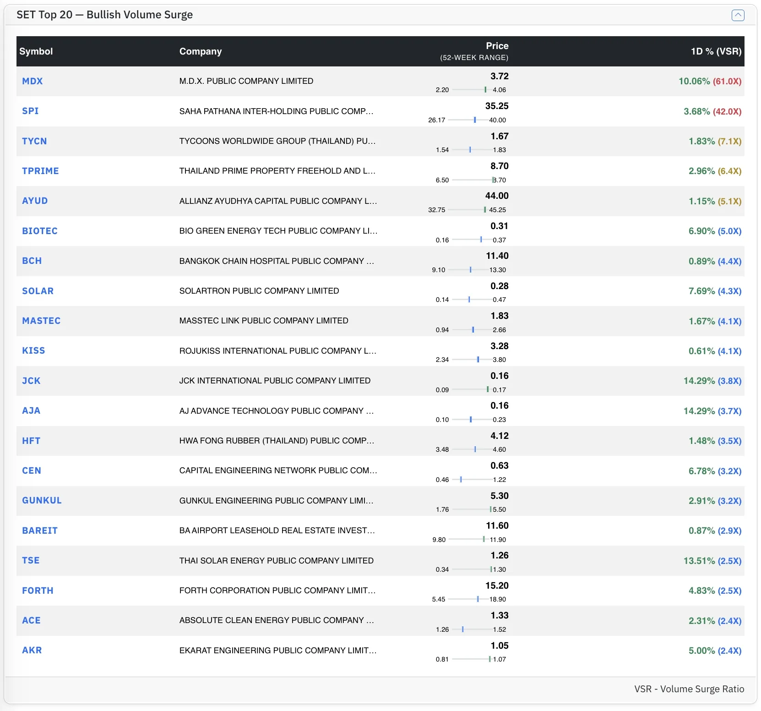Open the TYCN symbol link
The image size is (761, 711).
point(34,141)
